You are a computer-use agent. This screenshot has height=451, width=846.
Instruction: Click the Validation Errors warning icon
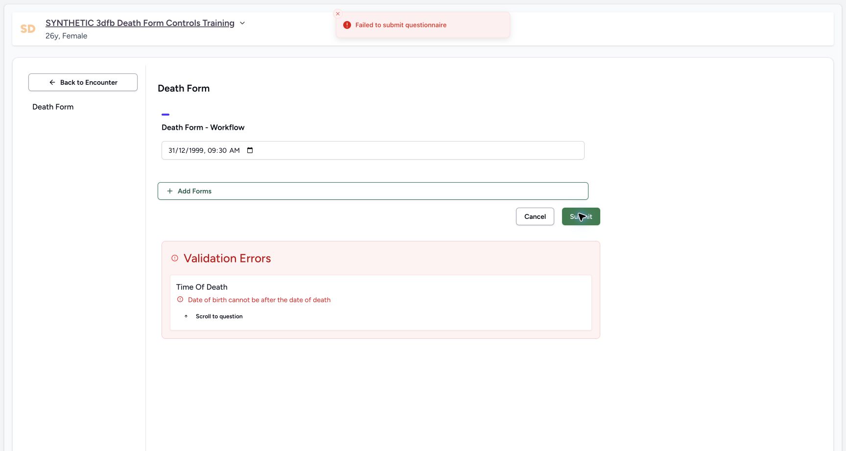(175, 258)
